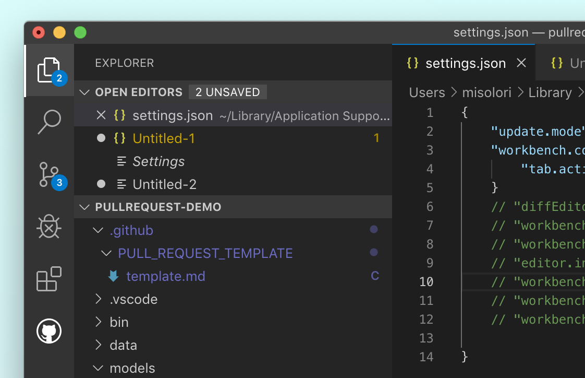Expand the .vscode folder
Image resolution: width=585 pixels, height=378 pixels.
click(x=98, y=299)
